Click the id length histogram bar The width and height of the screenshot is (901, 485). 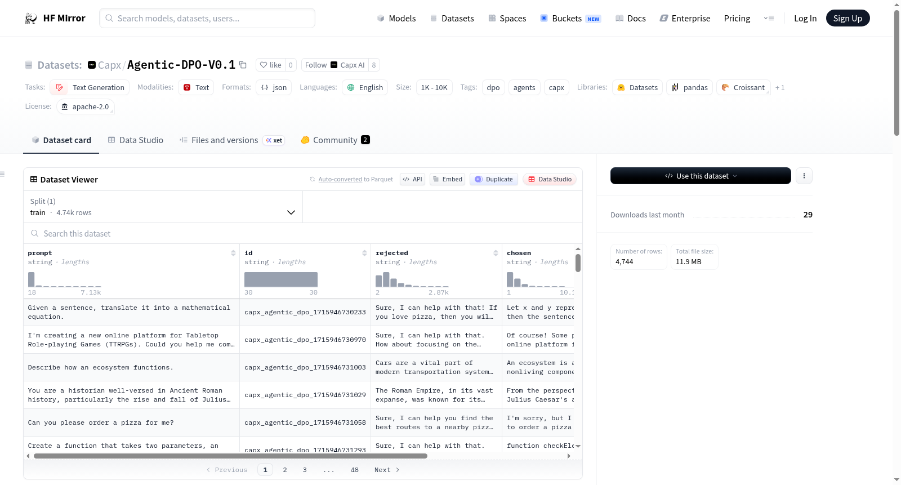pyautogui.click(x=281, y=279)
